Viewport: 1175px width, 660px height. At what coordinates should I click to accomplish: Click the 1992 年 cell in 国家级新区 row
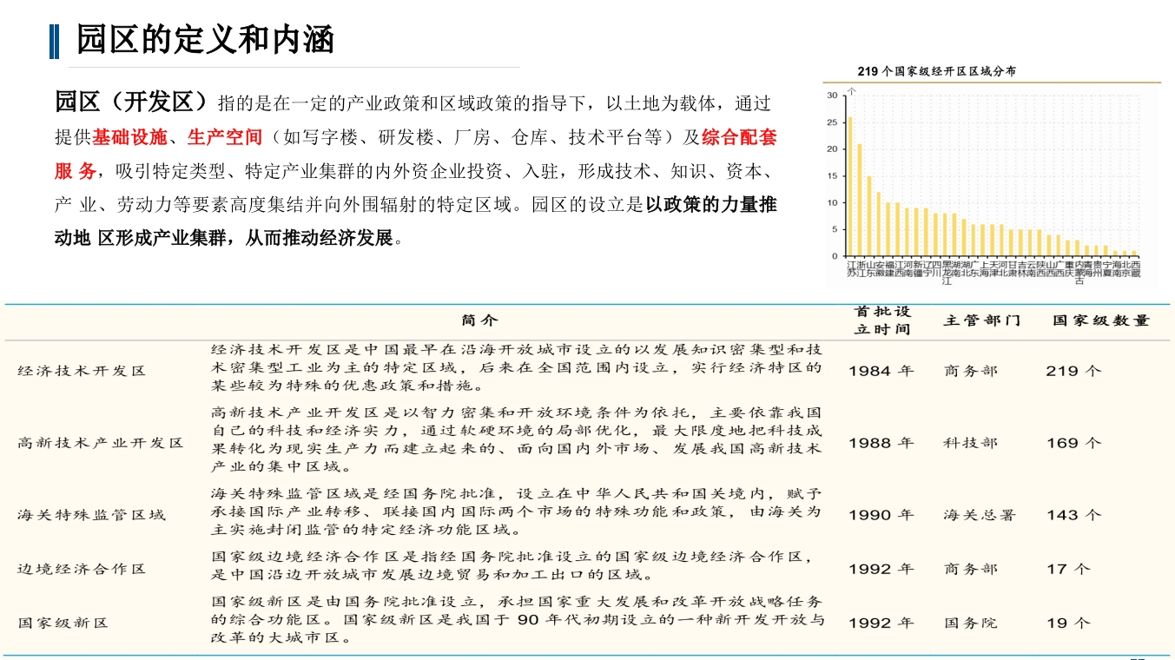(x=881, y=623)
